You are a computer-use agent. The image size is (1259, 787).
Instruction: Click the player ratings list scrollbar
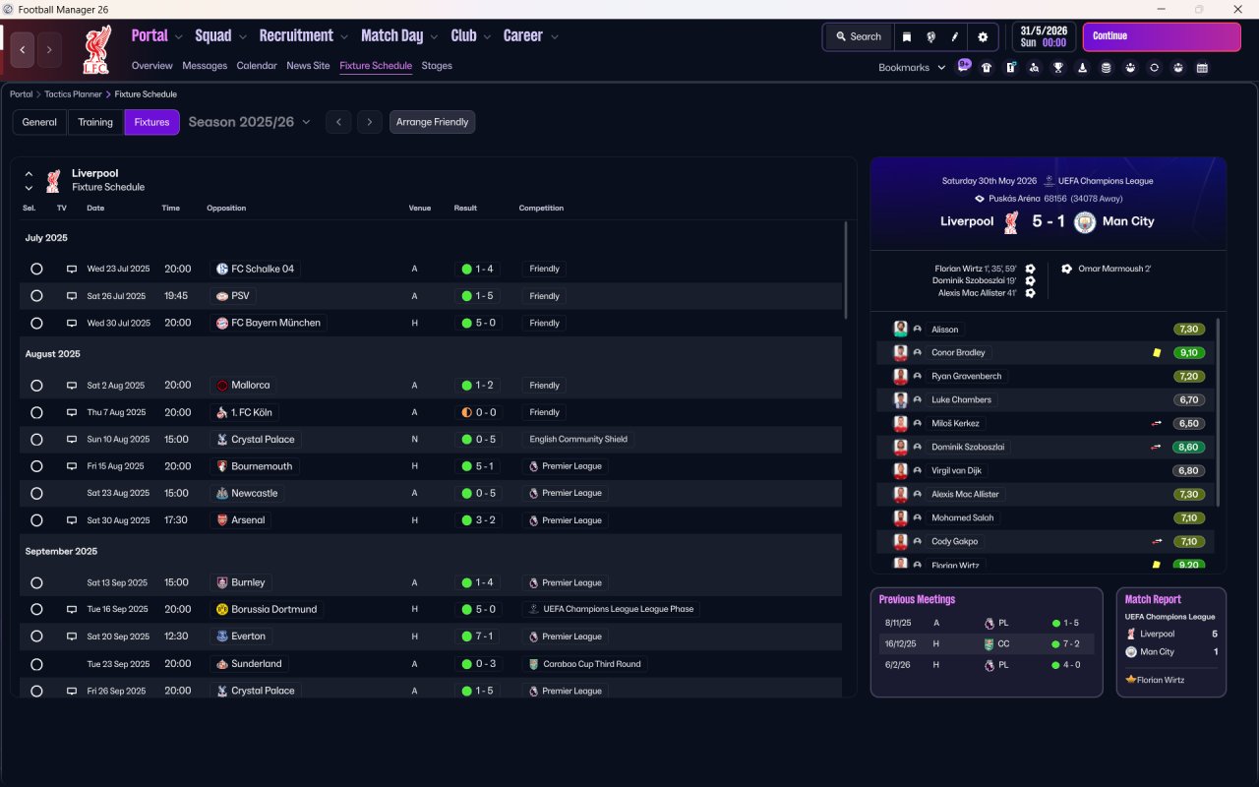pyautogui.click(x=1219, y=412)
